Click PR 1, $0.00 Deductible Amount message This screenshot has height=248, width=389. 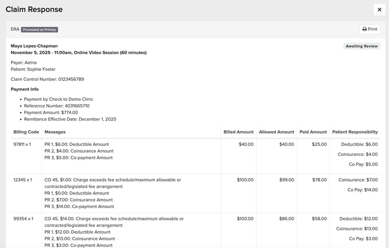77,193
